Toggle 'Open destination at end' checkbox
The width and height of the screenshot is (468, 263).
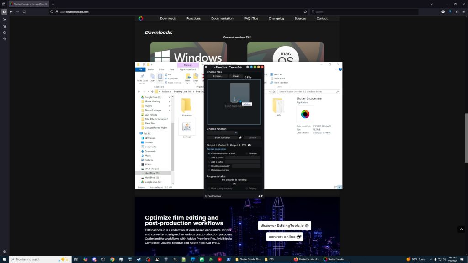[x=209, y=153]
